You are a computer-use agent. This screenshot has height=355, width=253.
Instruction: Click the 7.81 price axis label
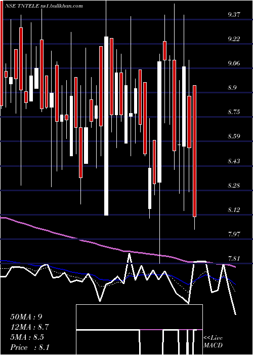tap(234, 258)
